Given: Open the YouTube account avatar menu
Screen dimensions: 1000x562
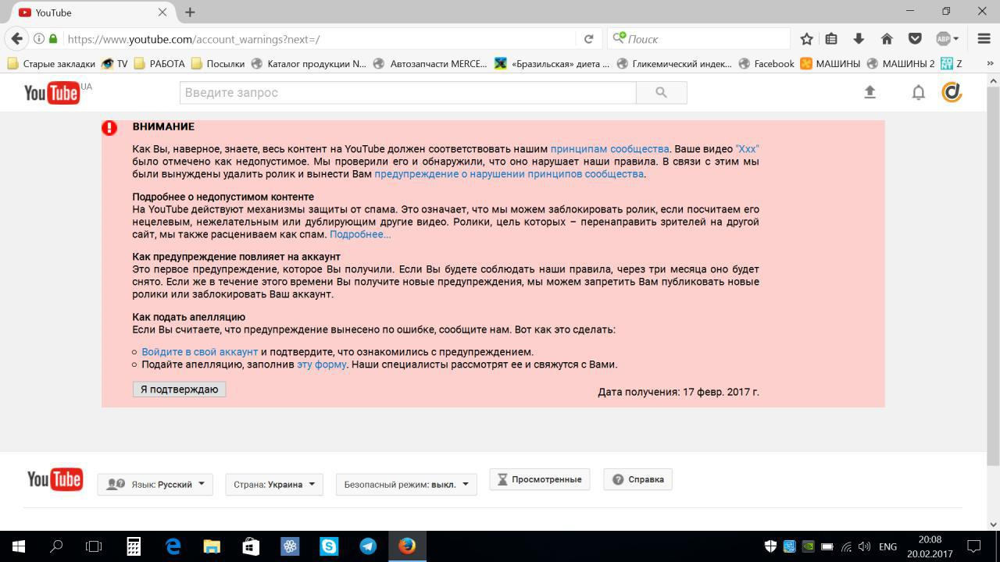Looking at the screenshot, I should (x=952, y=92).
